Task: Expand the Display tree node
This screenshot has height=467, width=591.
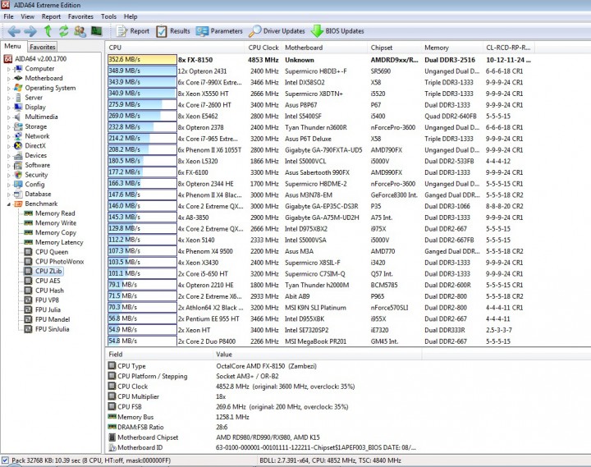Action: 9,108
